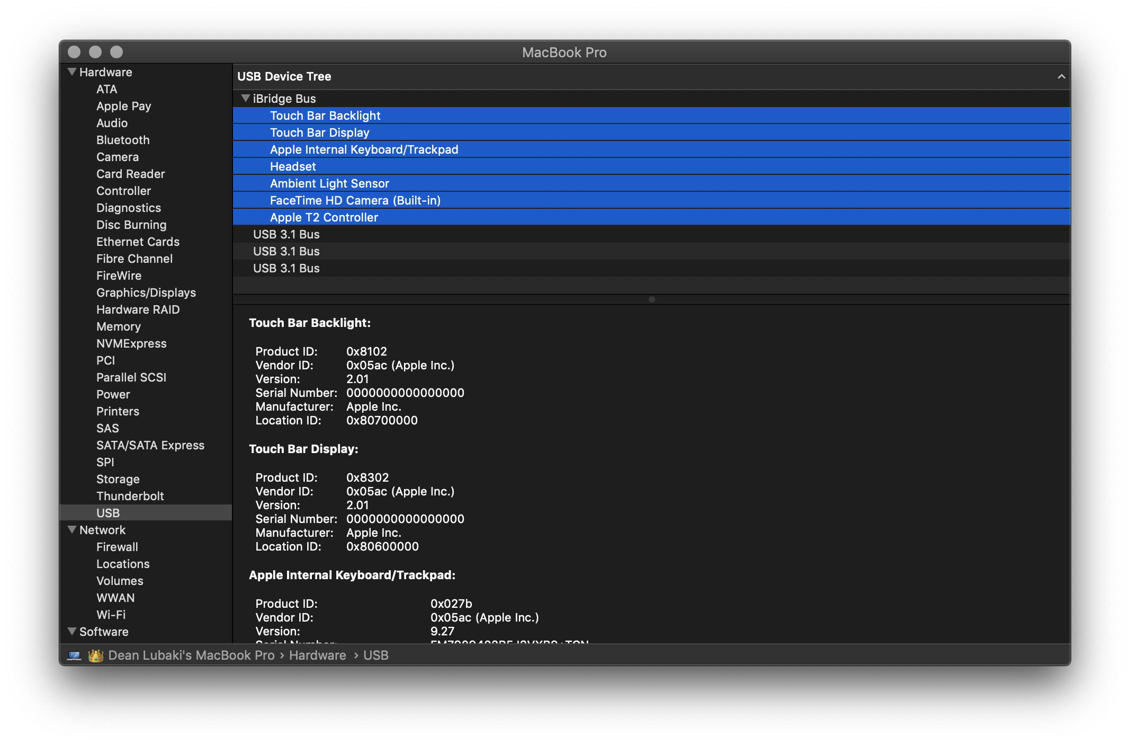The width and height of the screenshot is (1130, 744).
Task: Click USB in the path bar
Action: (376, 656)
